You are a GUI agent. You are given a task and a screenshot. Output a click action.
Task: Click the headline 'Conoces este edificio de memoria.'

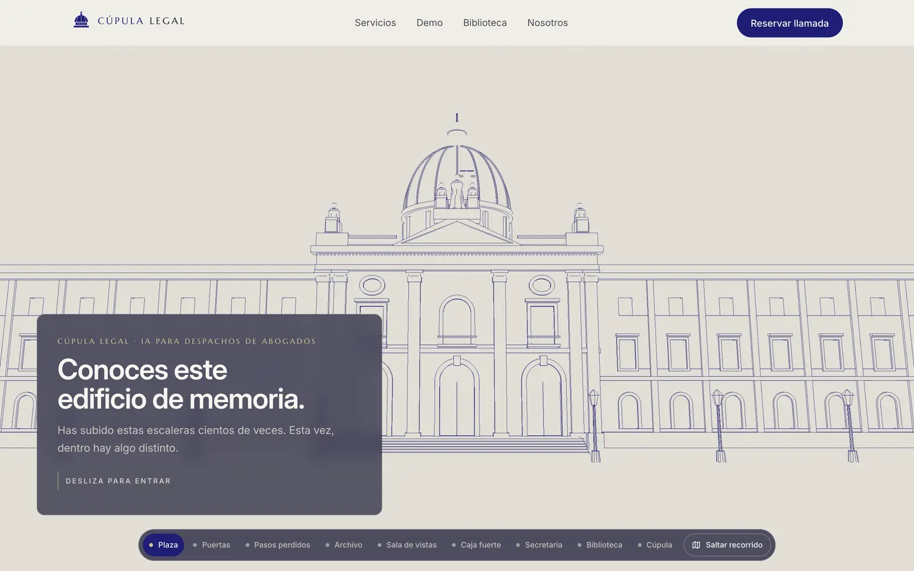(x=181, y=384)
